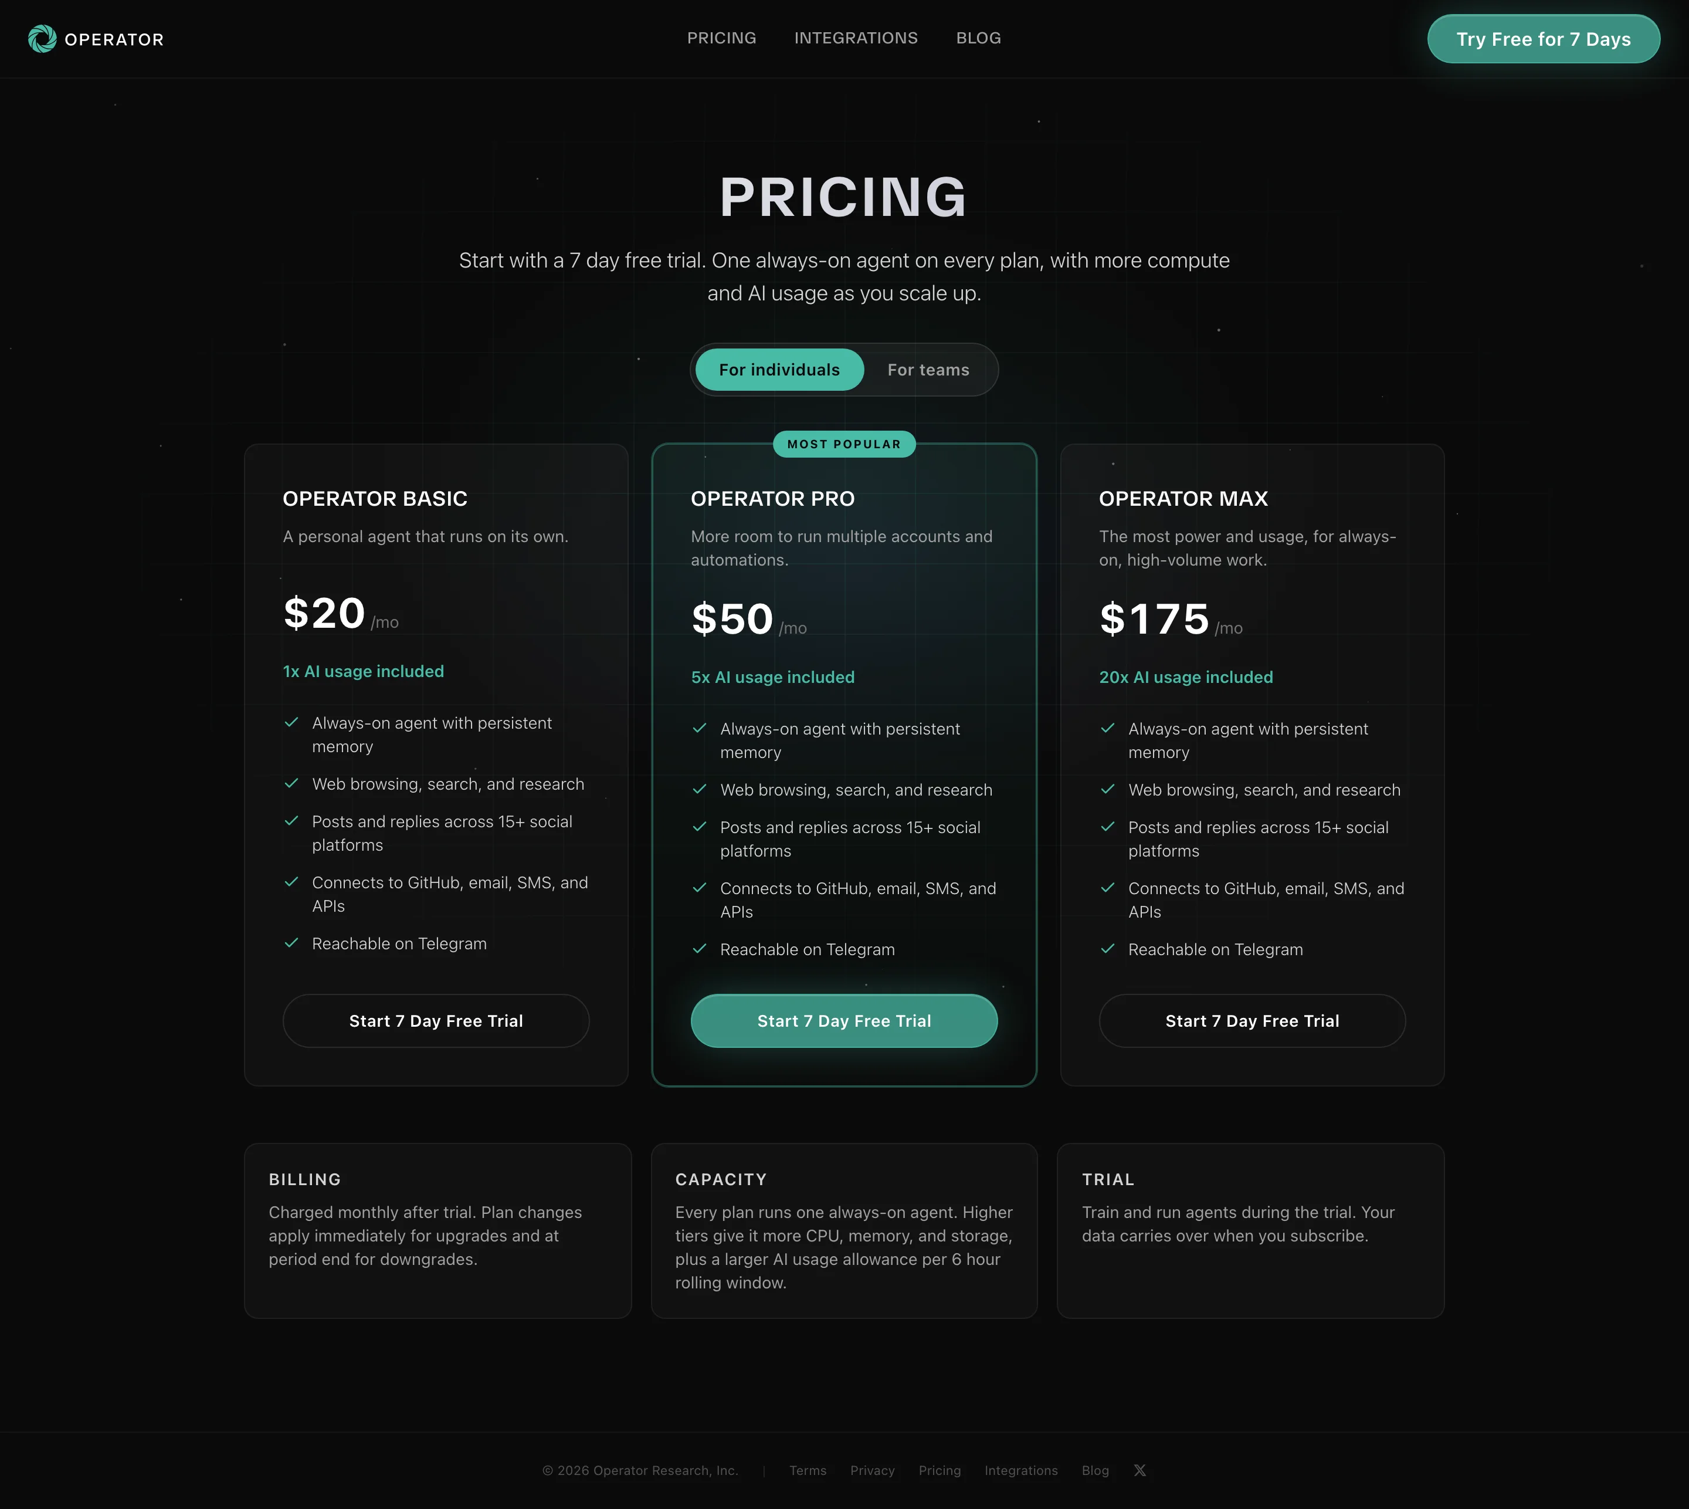Open the Pricing nav menu item
This screenshot has height=1509, width=1689.
tap(721, 38)
